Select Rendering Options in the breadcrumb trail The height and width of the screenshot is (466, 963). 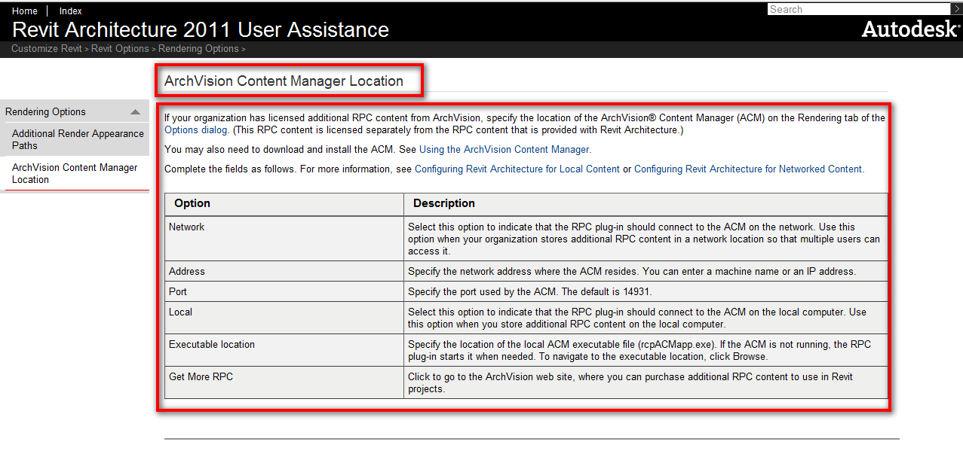click(x=198, y=49)
